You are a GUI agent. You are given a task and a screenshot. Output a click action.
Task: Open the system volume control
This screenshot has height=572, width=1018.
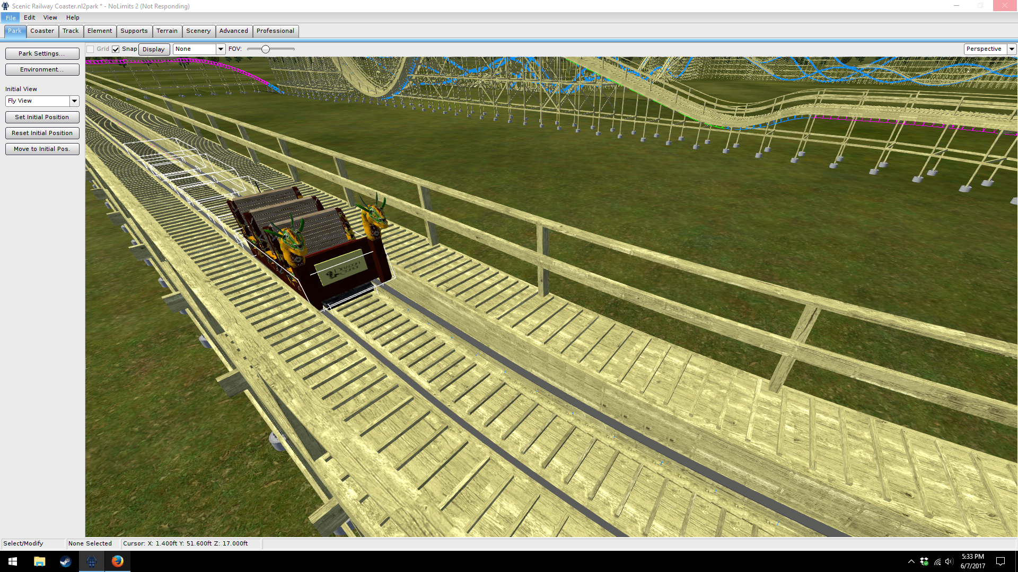point(949,561)
